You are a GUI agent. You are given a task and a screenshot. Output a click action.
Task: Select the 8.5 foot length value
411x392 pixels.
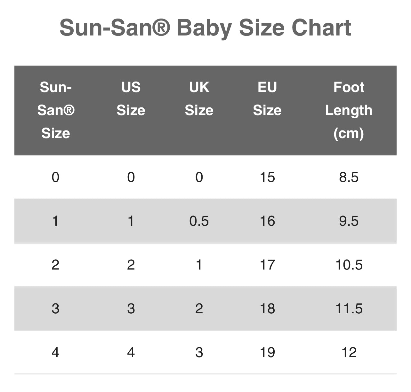349,177
